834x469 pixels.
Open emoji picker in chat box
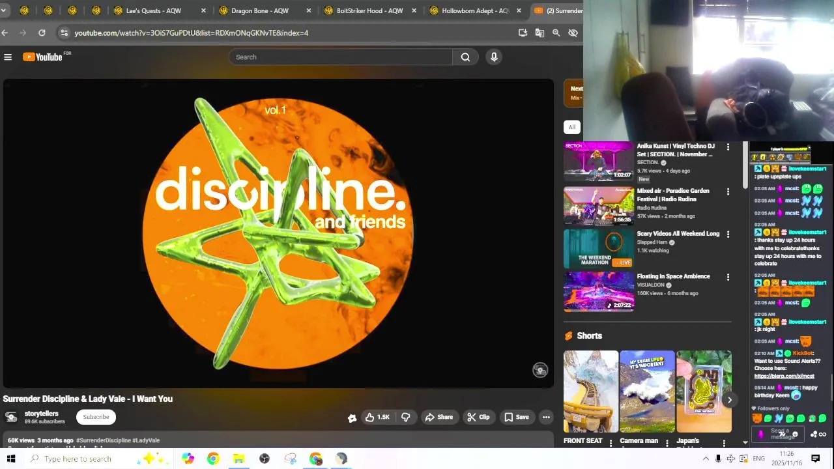[795, 434]
